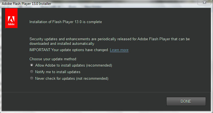Click the (not recommended) text of the last option
Image resolution: width=213 pixels, height=113 pixels.
pyautogui.click(x=92, y=78)
